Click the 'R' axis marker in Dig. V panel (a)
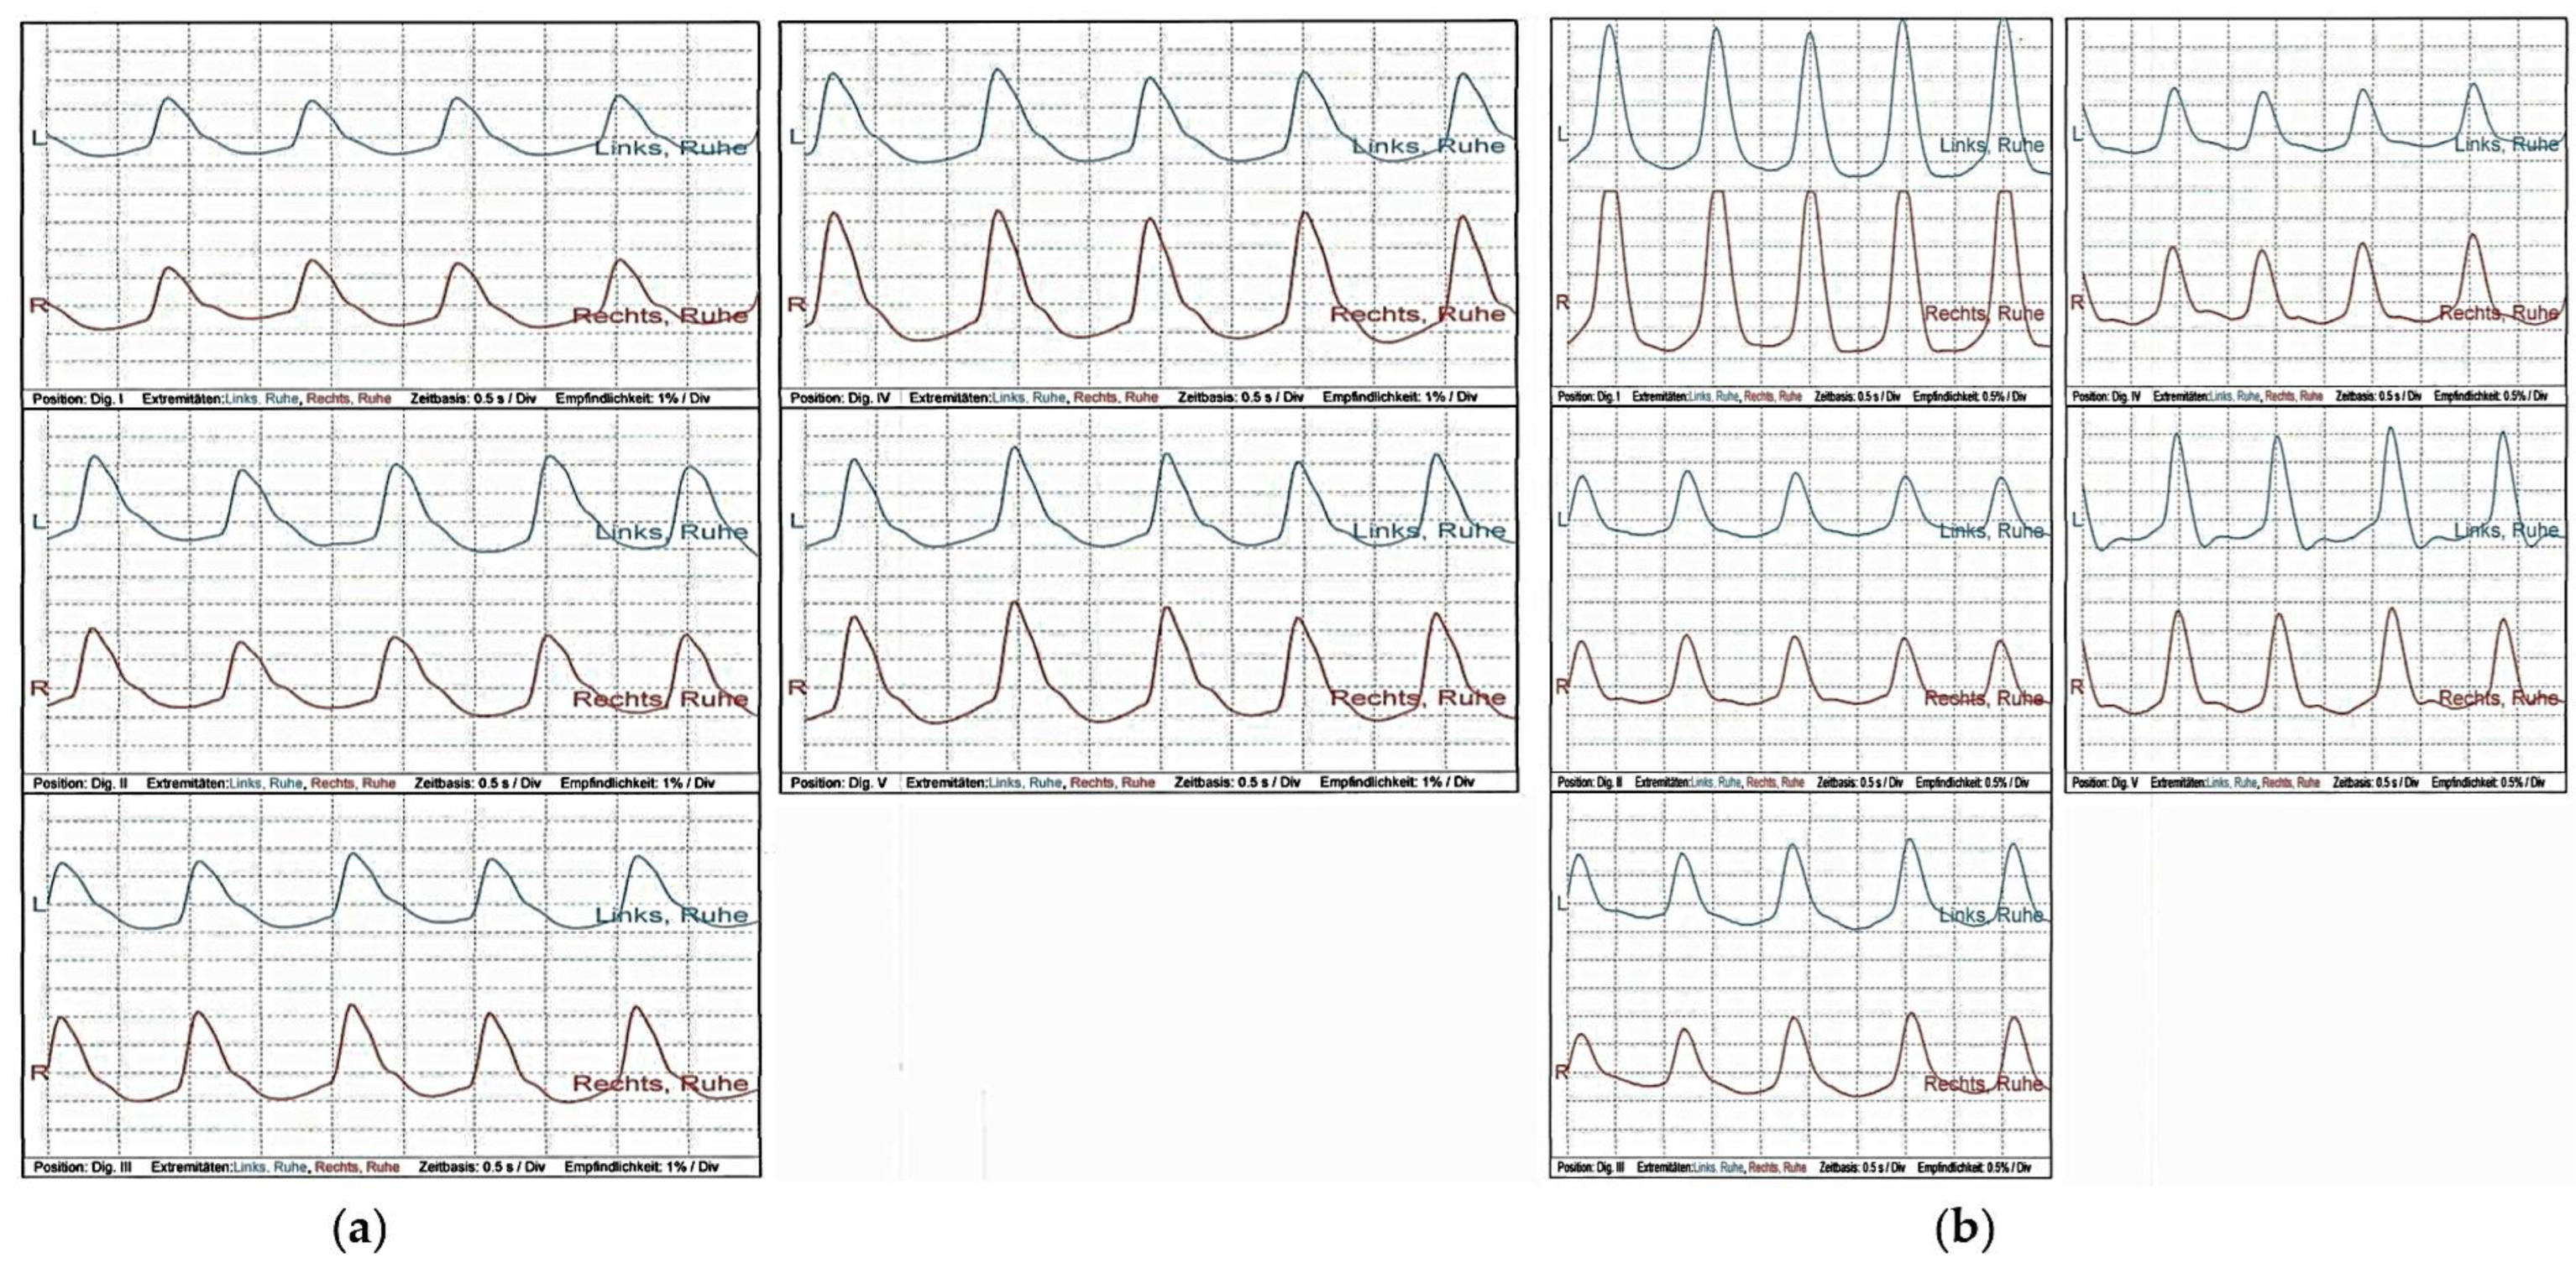2576x1263 pixels. pyautogui.click(x=796, y=686)
